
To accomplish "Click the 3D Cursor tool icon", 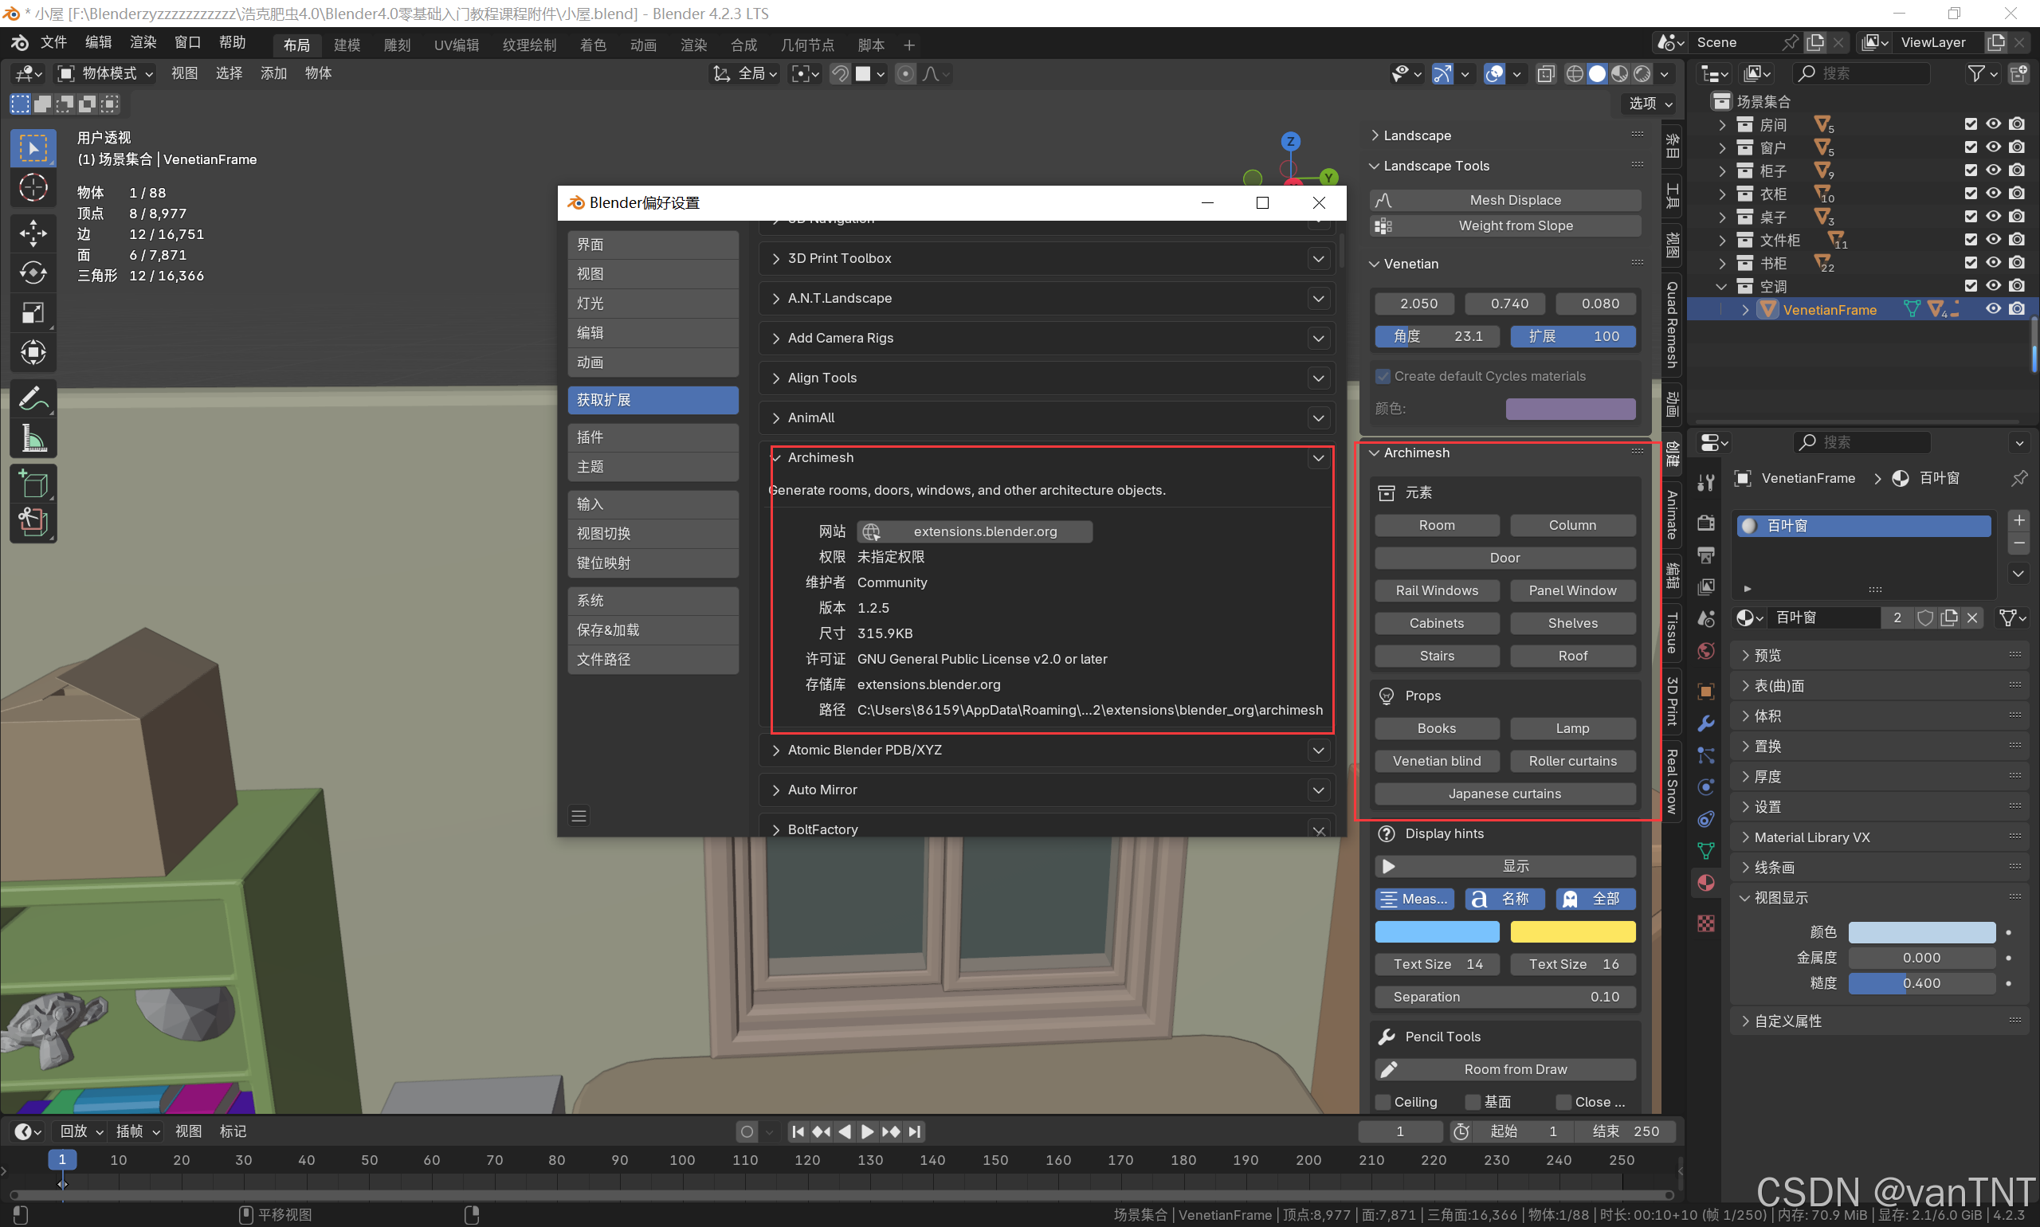I will (x=33, y=189).
